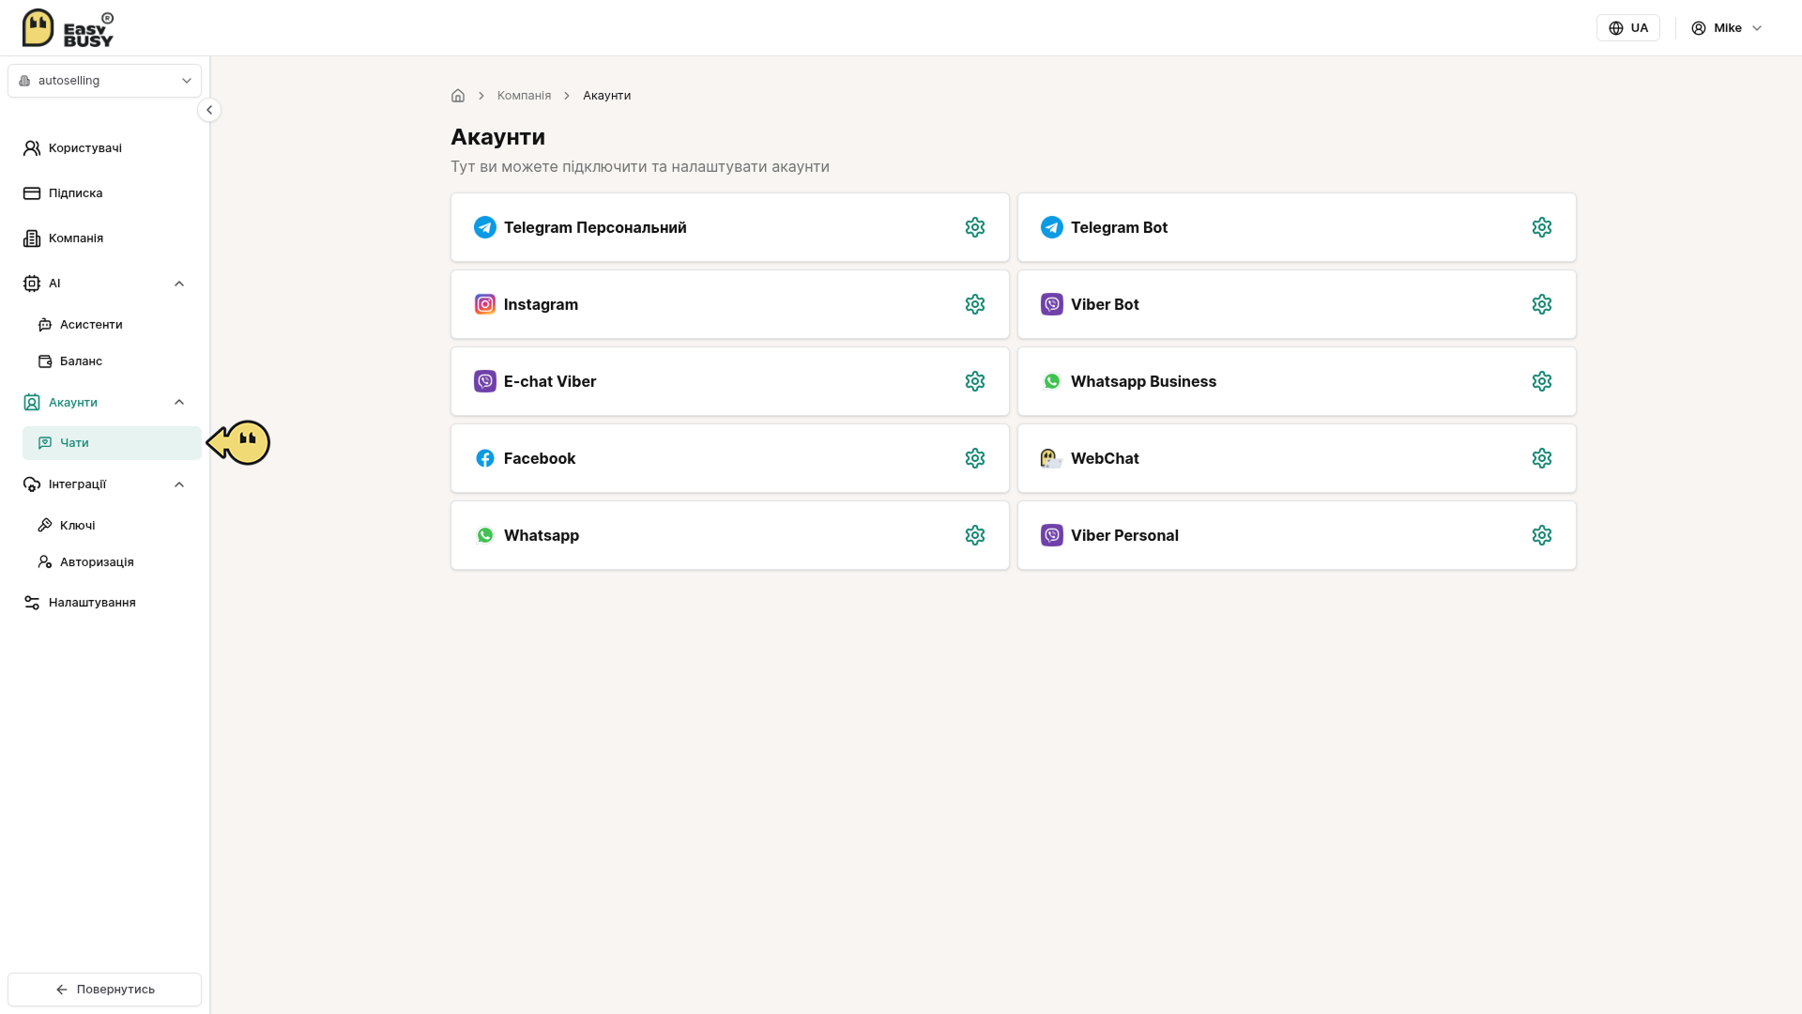Click the EasyBusy logo

tap(68, 28)
